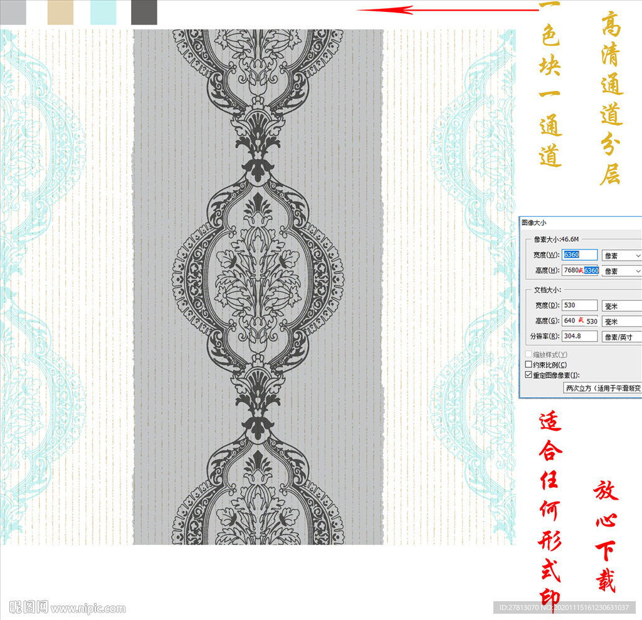The height and width of the screenshot is (620, 642).
Task: Enable the 约束比例 constrain proportions checkbox
Action: point(529,364)
